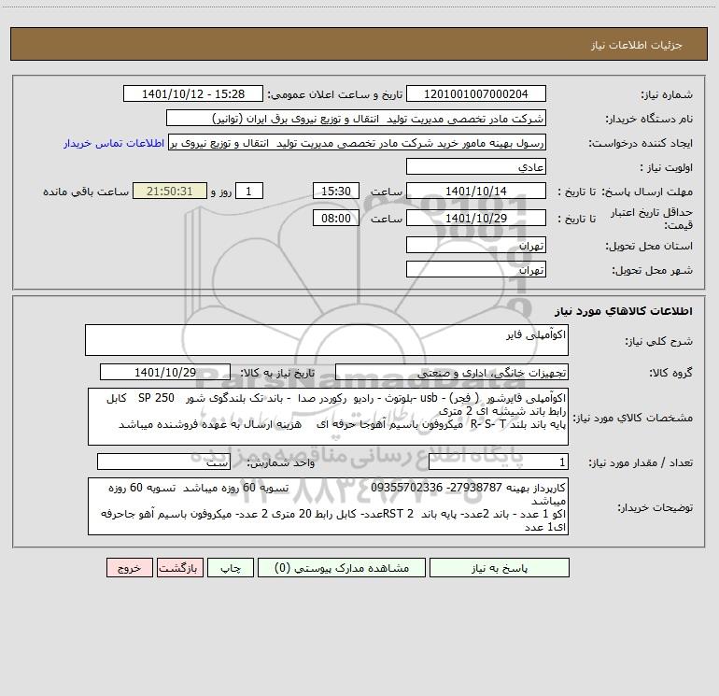719x696 pixels.
Task: Select the شماره نیاز number field
Action: pos(476,93)
